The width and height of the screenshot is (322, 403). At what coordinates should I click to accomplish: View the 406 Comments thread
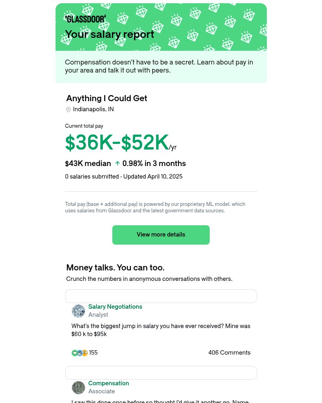[229, 353]
